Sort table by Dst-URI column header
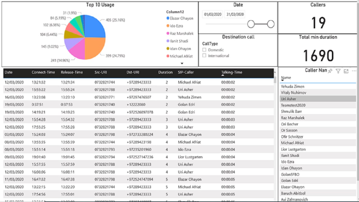The height and width of the screenshot is (202, 359). tap(133, 72)
